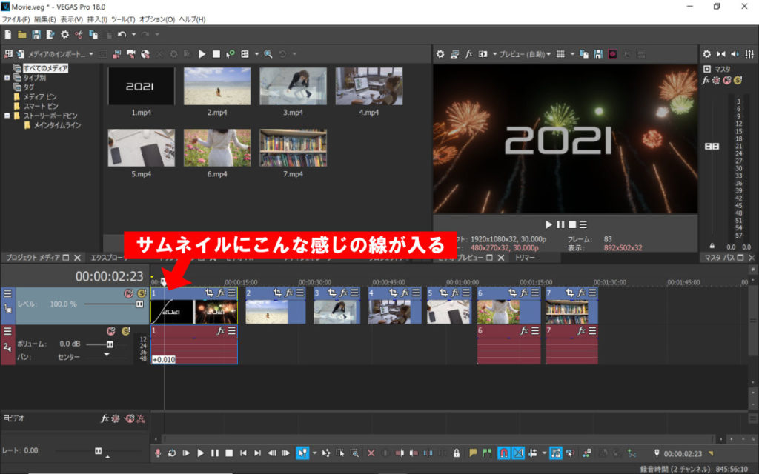Toggle snapping magnet in the bottom toolbar
This screenshot has height=474, width=759.
pyautogui.click(x=503, y=453)
